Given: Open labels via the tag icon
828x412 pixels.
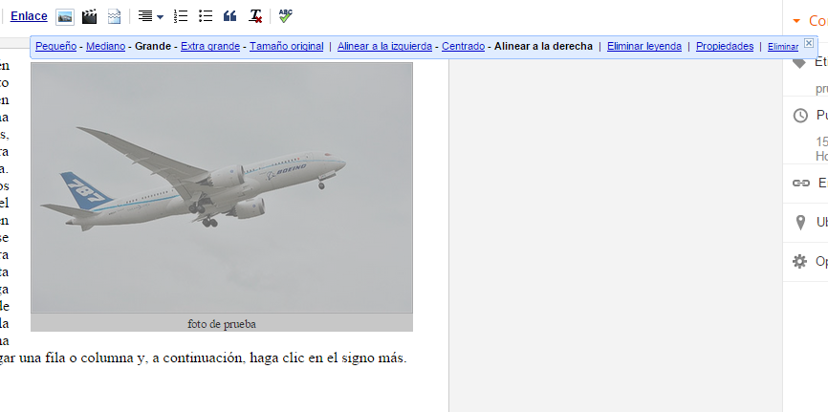Looking at the screenshot, I should pyautogui.click(x=799, y=63).
